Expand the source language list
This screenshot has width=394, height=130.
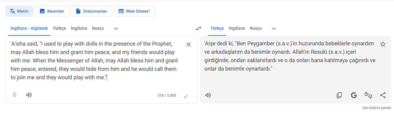116,29
